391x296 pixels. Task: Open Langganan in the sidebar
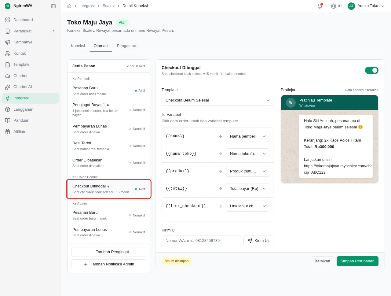click(30, 109)
